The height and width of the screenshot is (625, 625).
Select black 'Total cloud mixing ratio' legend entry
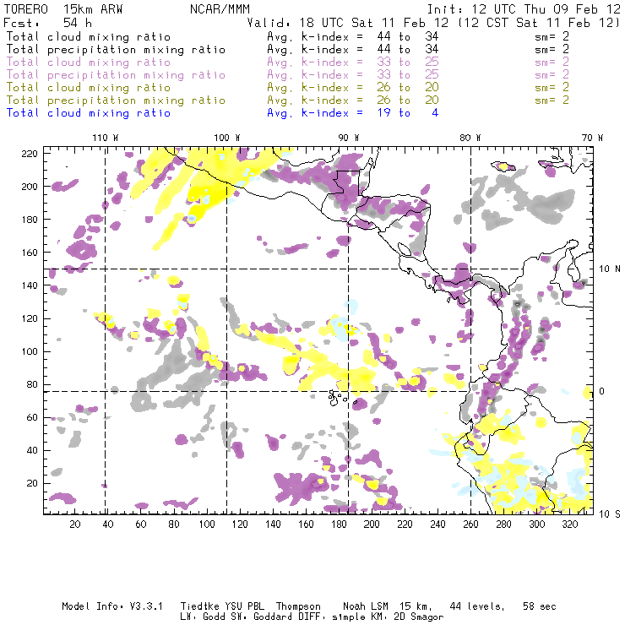tap(89, 36)
